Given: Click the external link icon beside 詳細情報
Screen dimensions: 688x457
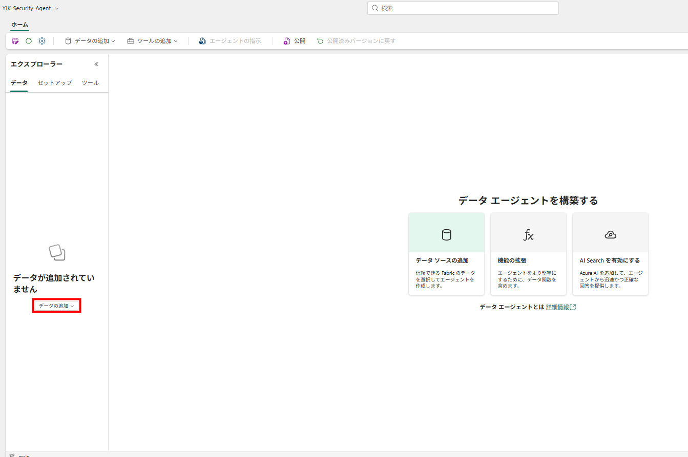Looking at the screenshot, I should 573,307.
